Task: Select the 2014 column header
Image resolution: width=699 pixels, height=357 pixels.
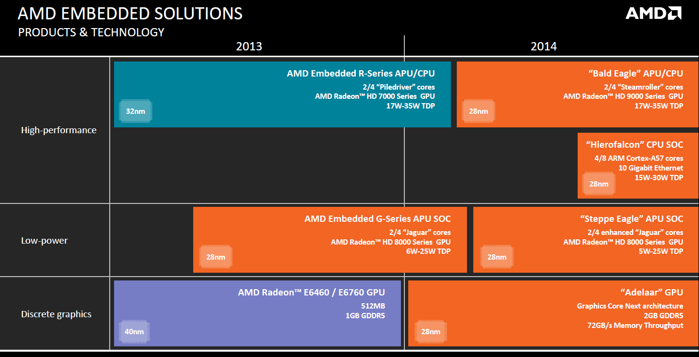Action: (544, 47)
